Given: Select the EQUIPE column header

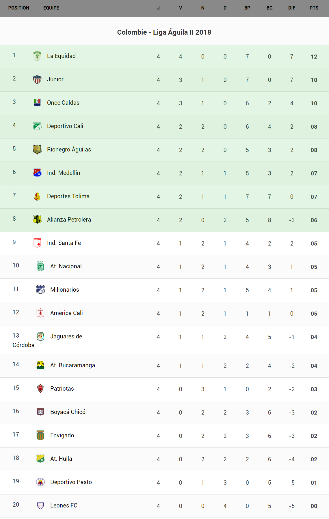Looking at the screenshot, I should 51,8.
